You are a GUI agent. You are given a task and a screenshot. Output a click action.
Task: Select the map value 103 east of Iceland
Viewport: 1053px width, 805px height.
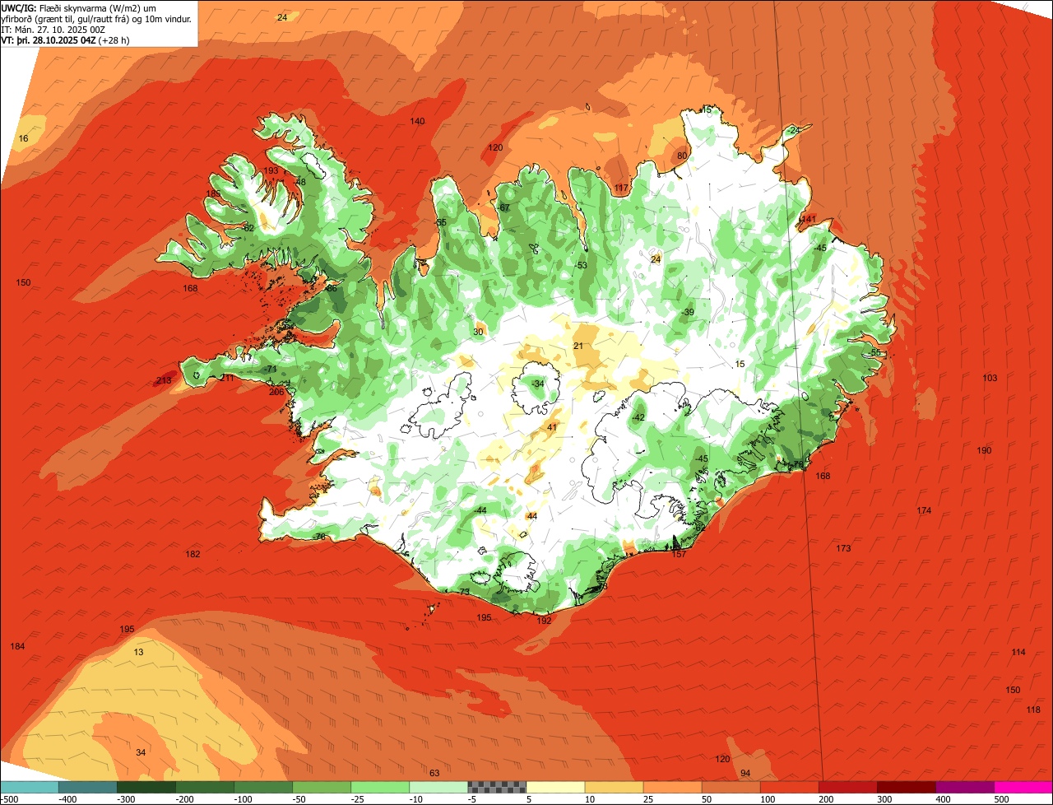coord(990,378)
